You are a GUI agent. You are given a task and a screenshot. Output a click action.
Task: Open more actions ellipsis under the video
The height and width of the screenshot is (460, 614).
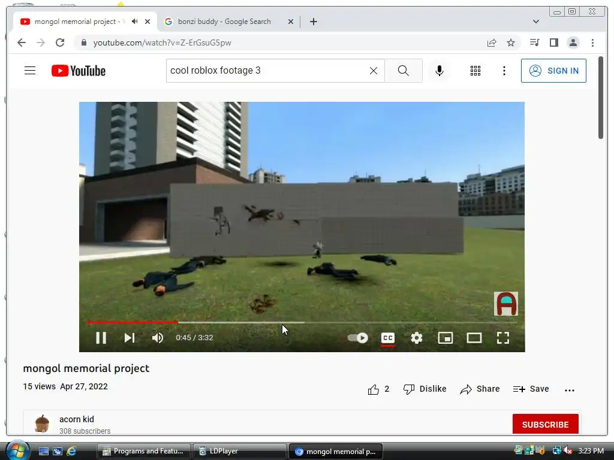tap(570, 390)
